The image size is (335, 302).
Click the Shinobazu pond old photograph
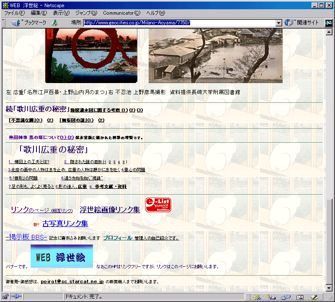tap(216, 56)
